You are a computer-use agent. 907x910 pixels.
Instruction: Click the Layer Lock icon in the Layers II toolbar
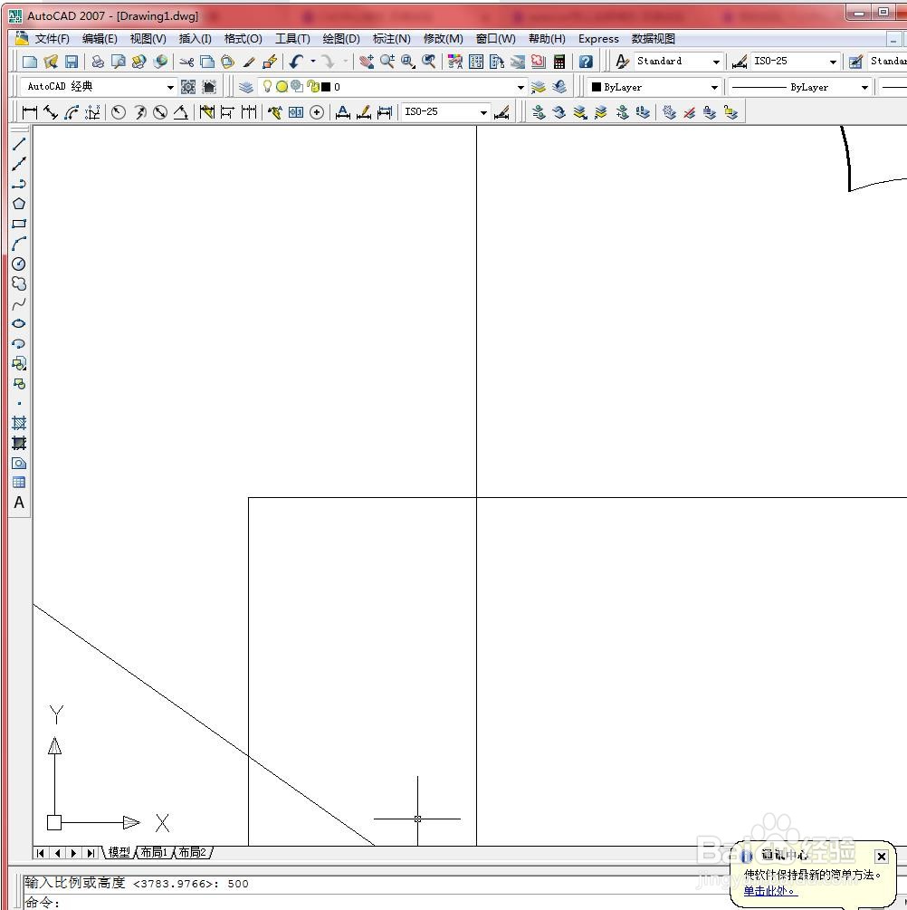click(710, 112)
